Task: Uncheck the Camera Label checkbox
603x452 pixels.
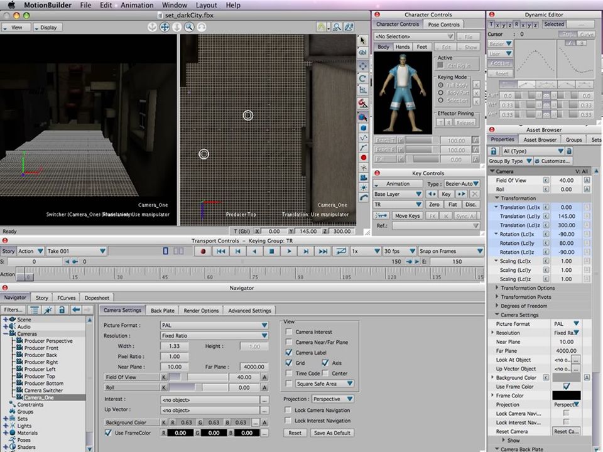Action: [289, 352]
